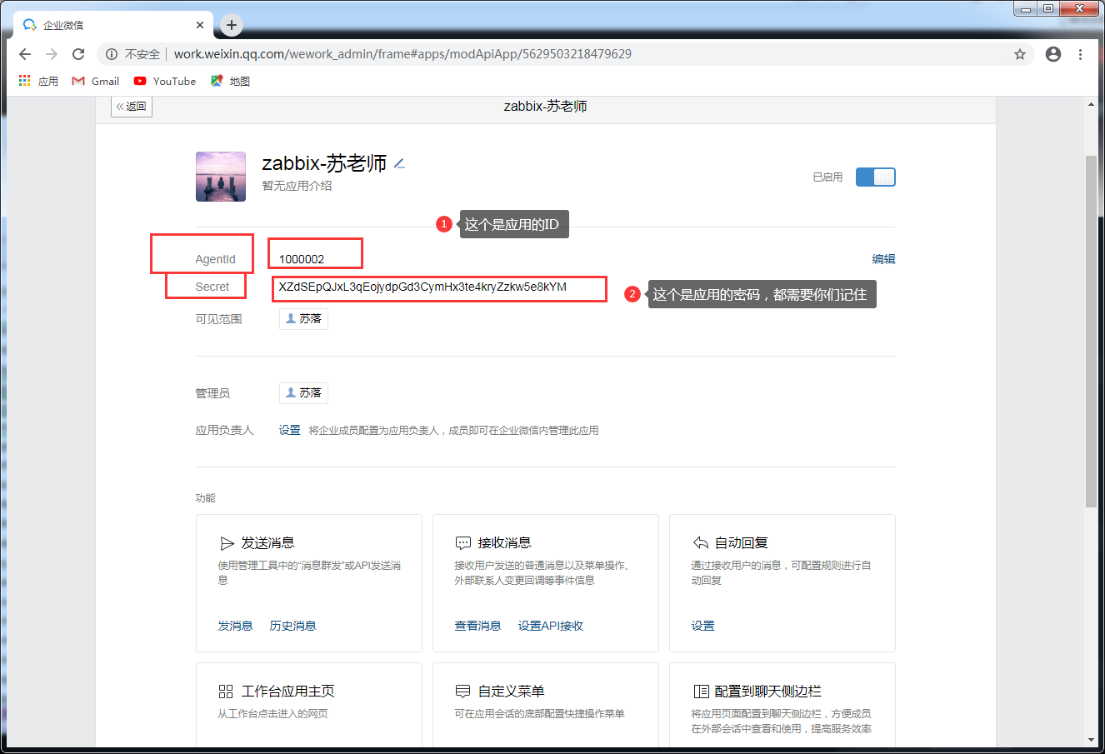The width and height of the screenshot is (1105, 754).
Task: Open the Chrome three-dot menu
Action: [1080, 54]
